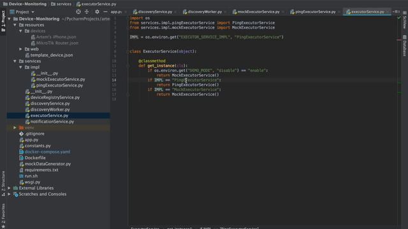Click line number 14 in gutter
Viewport: 408px width, 229px height.
tap(114, 80)
